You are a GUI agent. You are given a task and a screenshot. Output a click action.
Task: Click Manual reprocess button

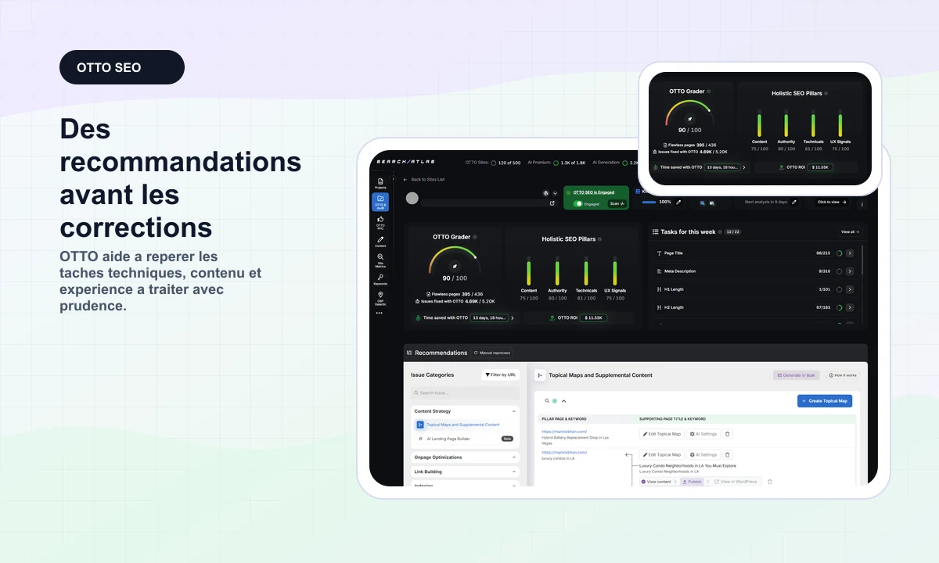coord(492,353)
